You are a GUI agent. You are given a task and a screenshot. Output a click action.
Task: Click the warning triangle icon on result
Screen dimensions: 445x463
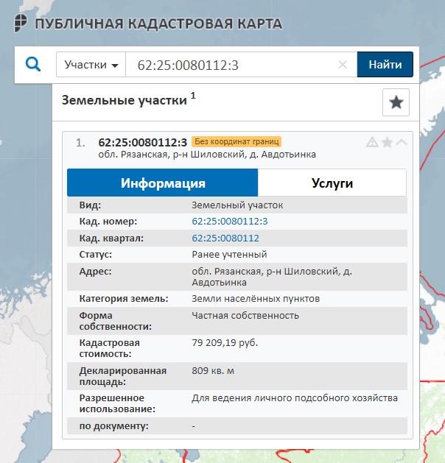click(372, 142)
